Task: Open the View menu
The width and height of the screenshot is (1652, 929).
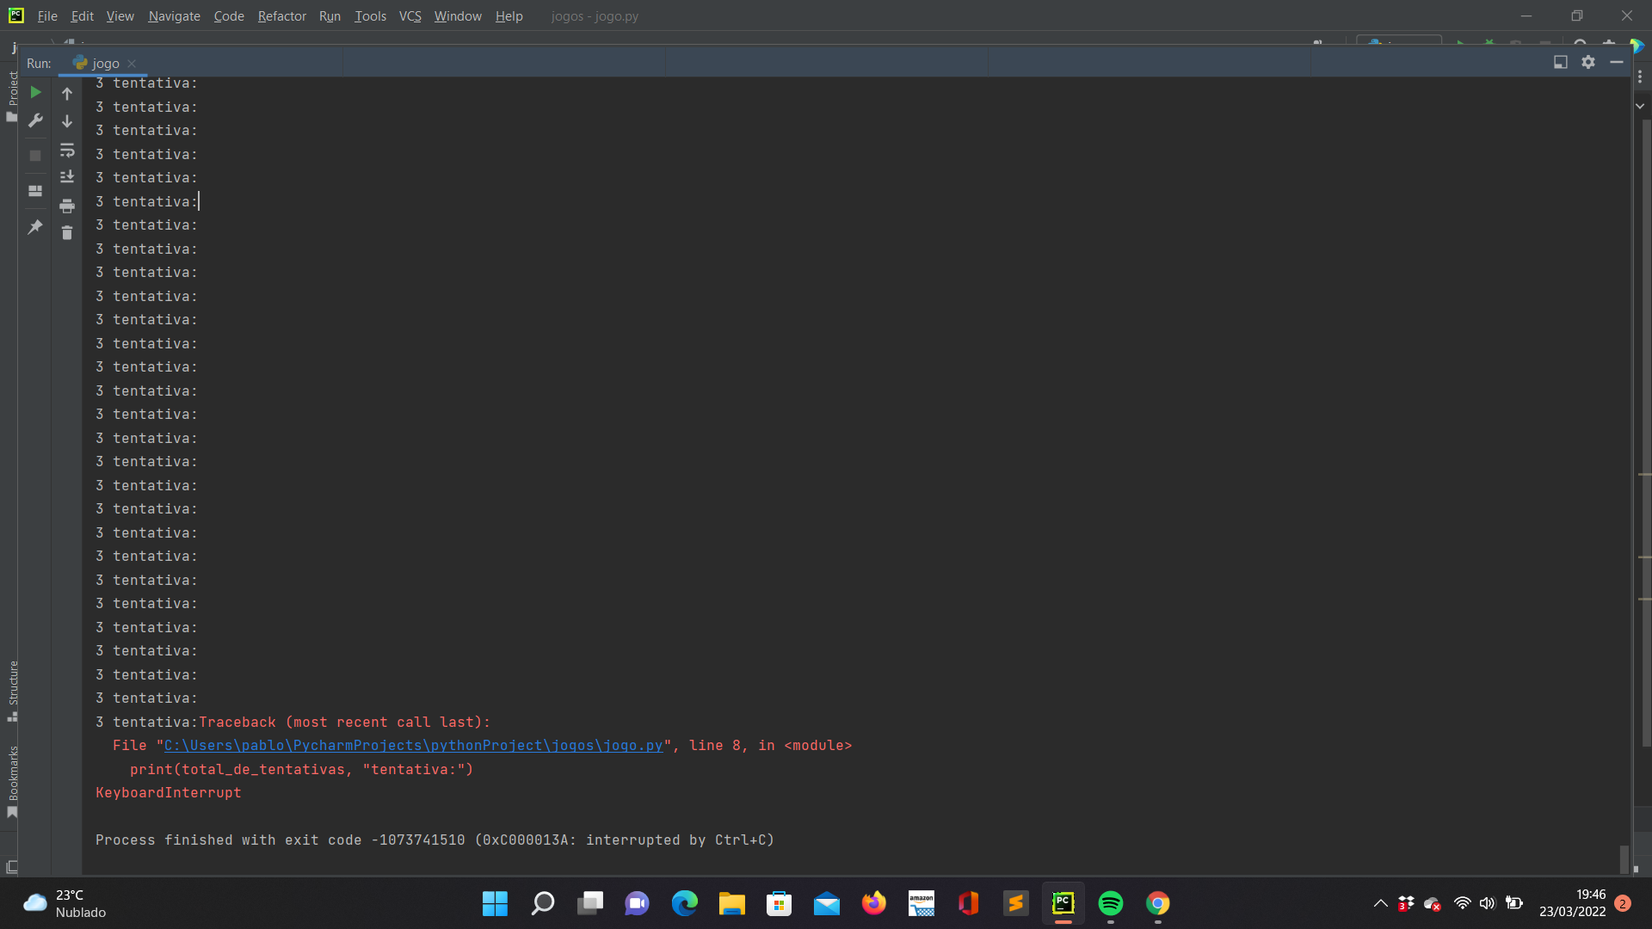Action: (120, 15)
